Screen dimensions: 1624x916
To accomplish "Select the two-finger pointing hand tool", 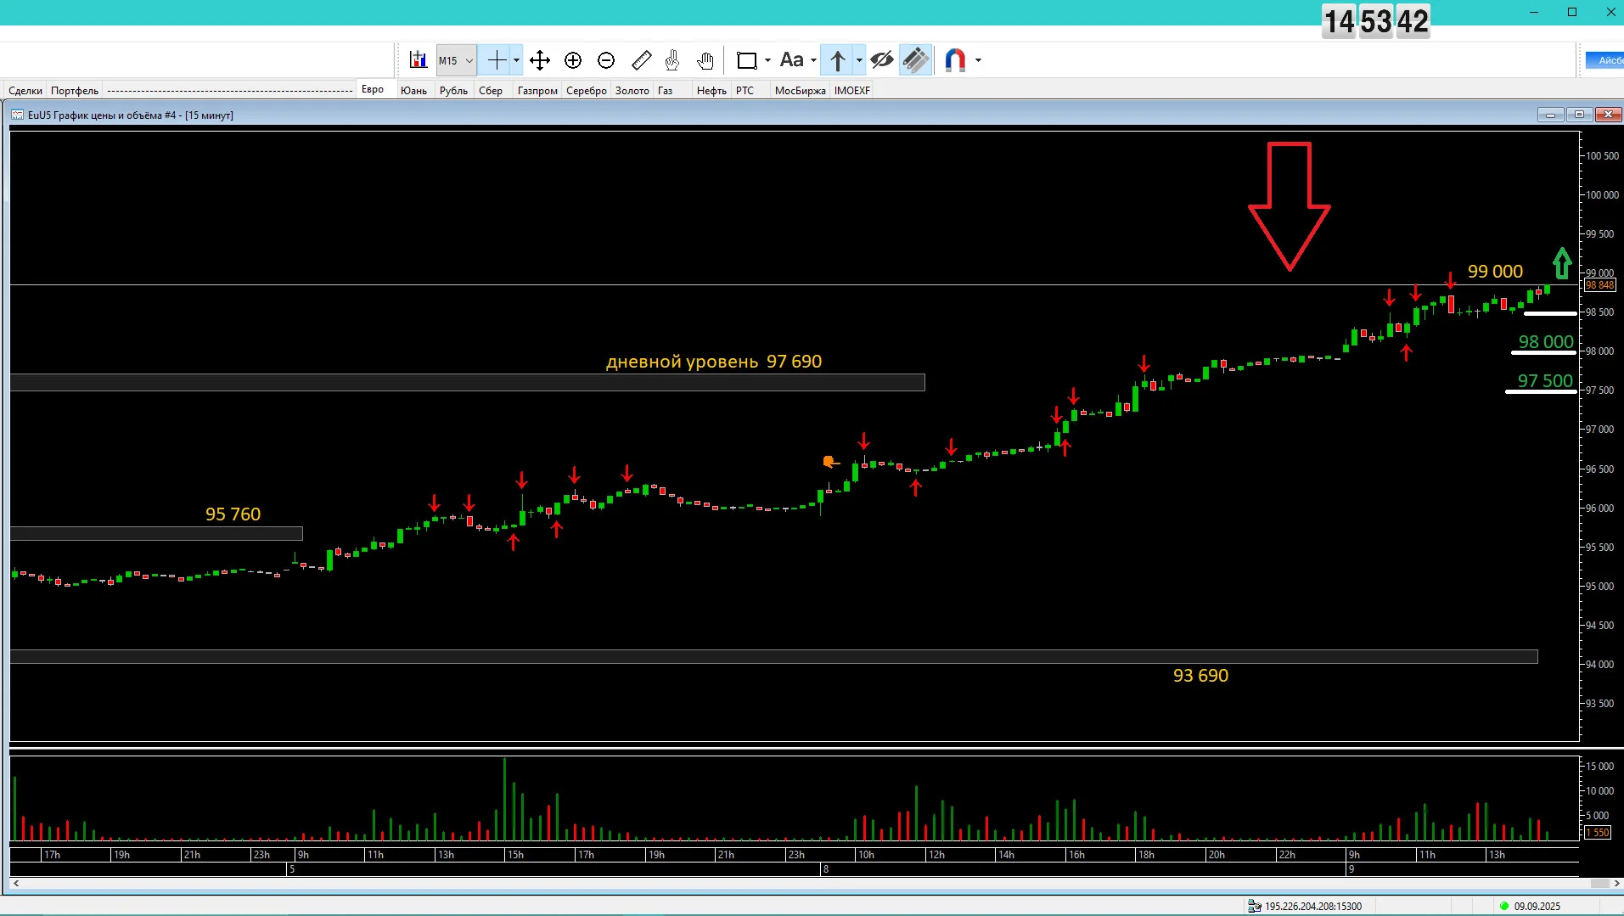I will [672, 60].
